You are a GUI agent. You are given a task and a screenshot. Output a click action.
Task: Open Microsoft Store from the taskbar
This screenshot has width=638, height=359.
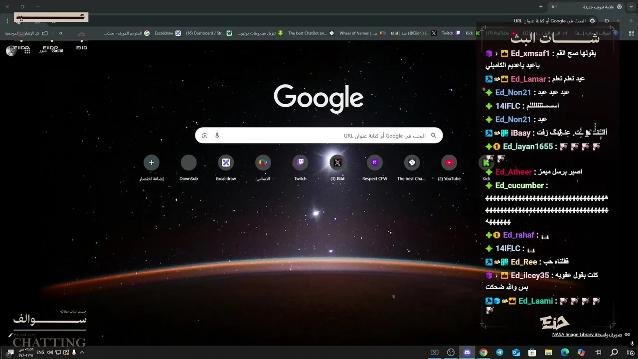(x=532, y=353)
